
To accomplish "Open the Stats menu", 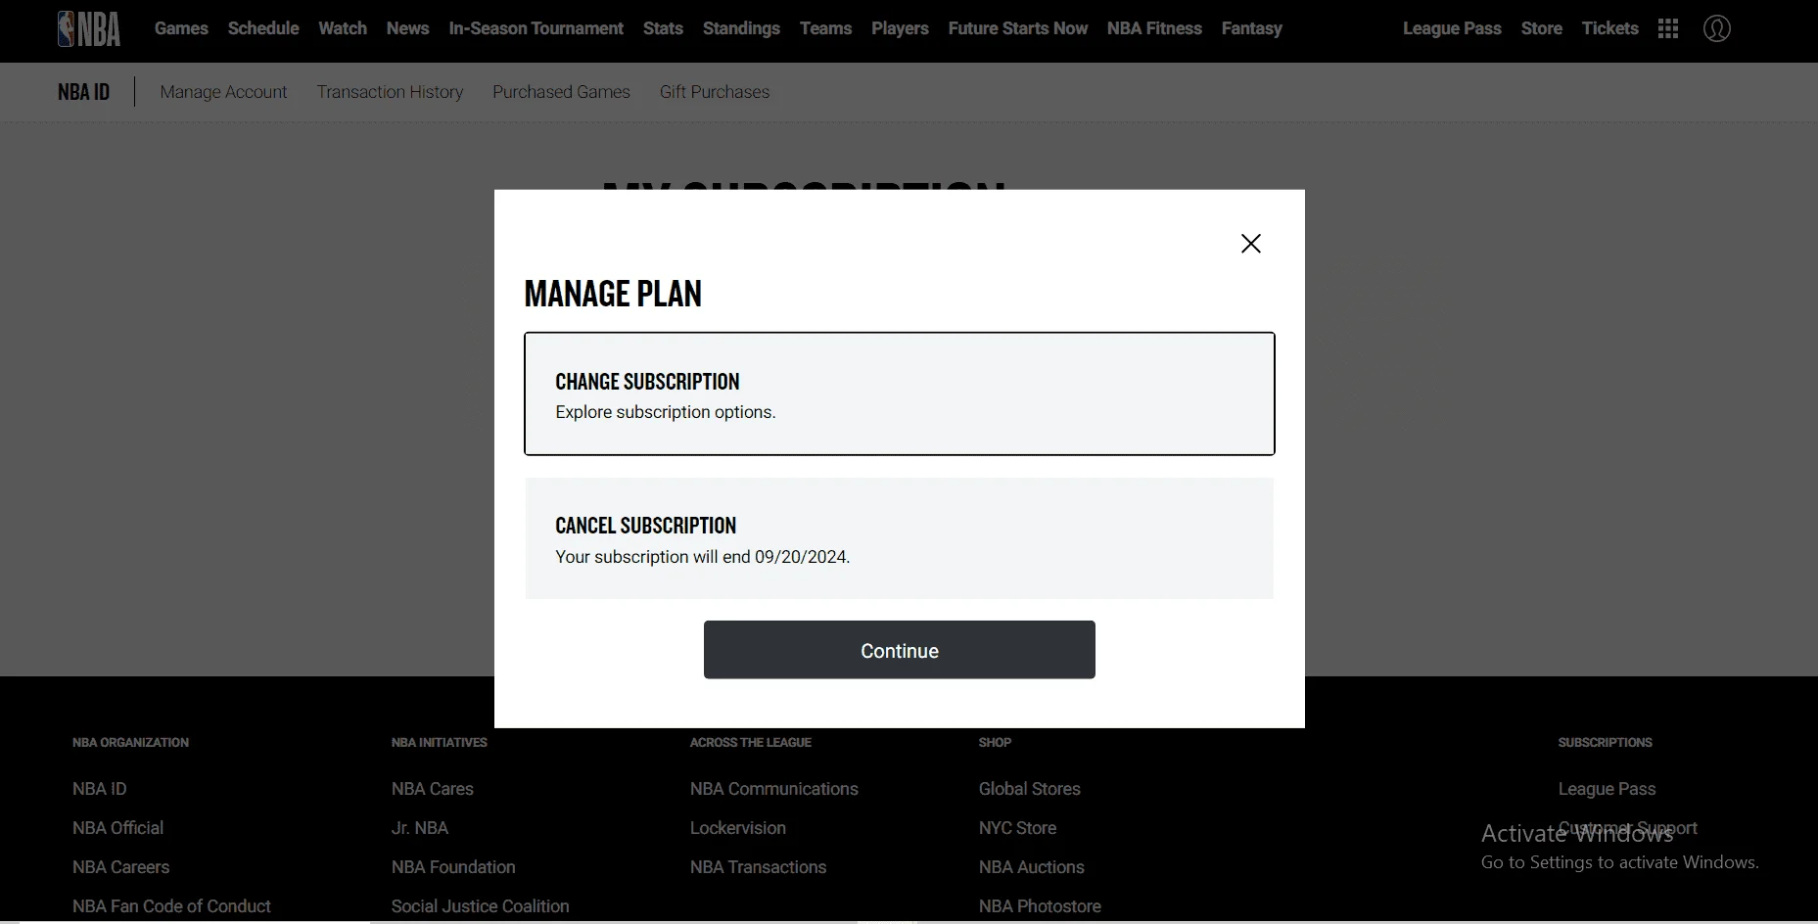I will coord(663,28).
